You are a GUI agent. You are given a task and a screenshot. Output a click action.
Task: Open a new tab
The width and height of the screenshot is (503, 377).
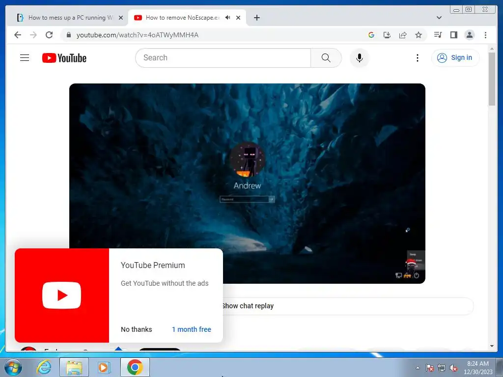[x=256, y=18]
